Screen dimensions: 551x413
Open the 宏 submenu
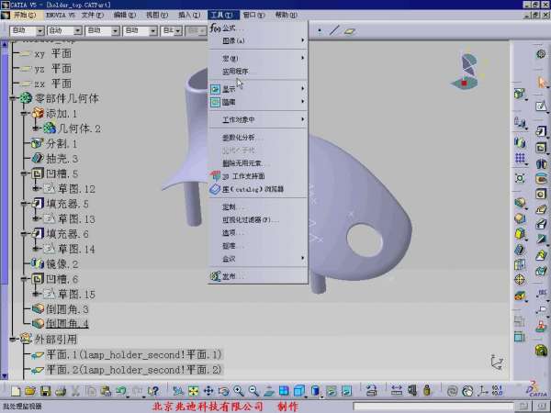point(258,59)
